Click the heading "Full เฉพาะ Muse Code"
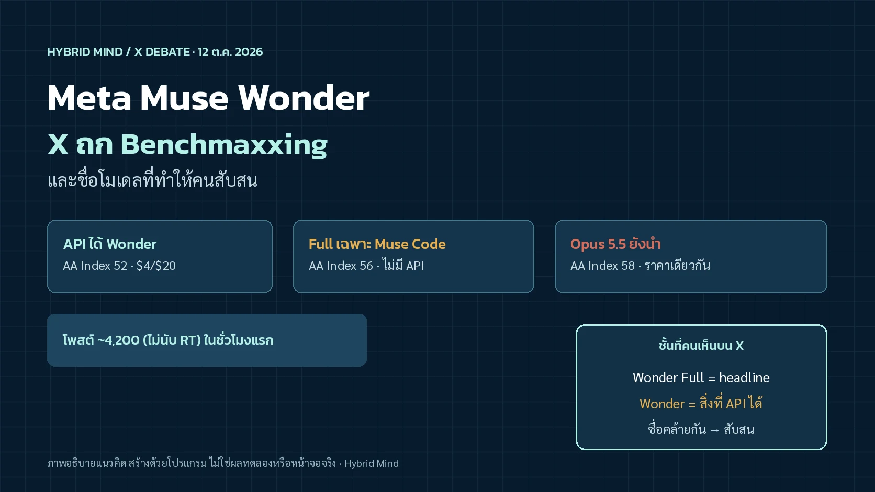Viewport: 875px width, 492px height. click(x=377, y=244)
